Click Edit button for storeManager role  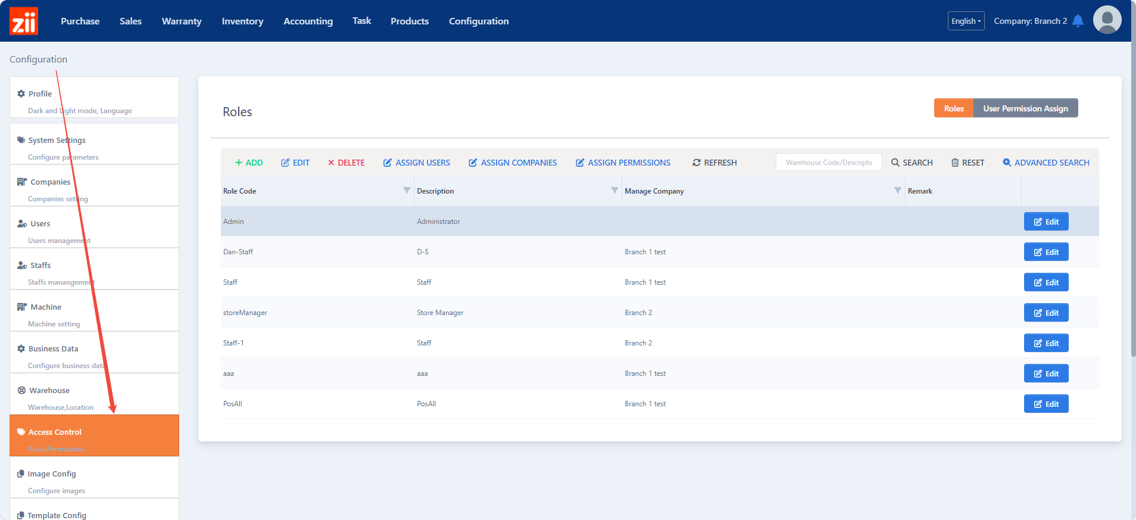point(1046,313)
